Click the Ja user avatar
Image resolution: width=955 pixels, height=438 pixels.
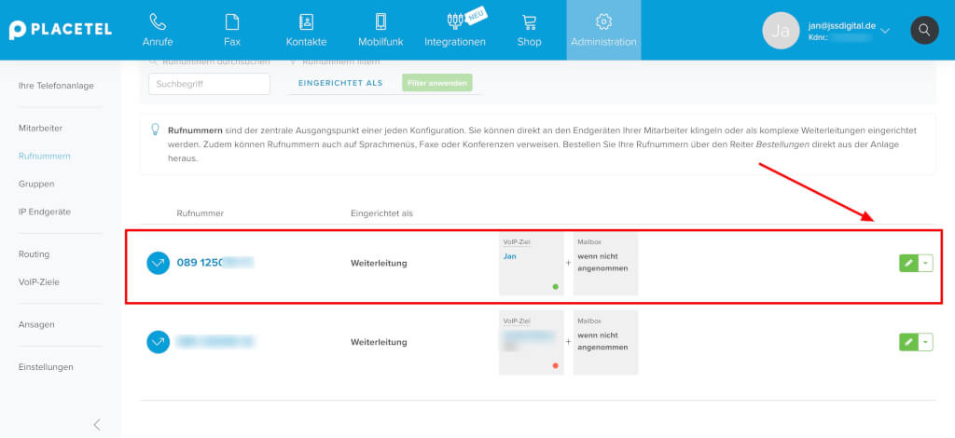781,31
